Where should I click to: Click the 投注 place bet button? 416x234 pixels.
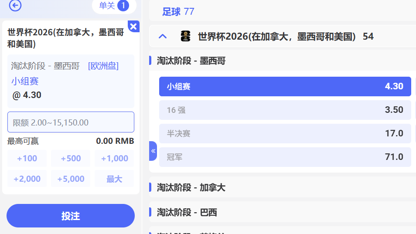(x=71, y=216)
